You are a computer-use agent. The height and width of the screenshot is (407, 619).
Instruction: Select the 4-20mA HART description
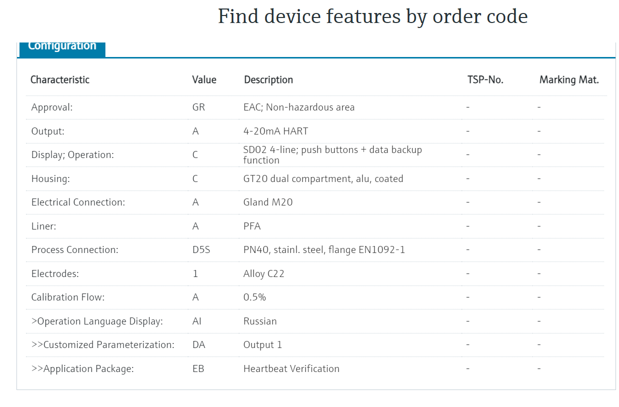coord(276,131)
